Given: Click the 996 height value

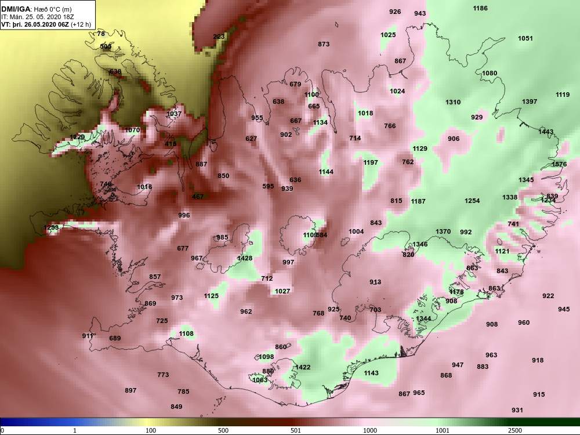Looking at the screenshot, I should coord(184,215).
